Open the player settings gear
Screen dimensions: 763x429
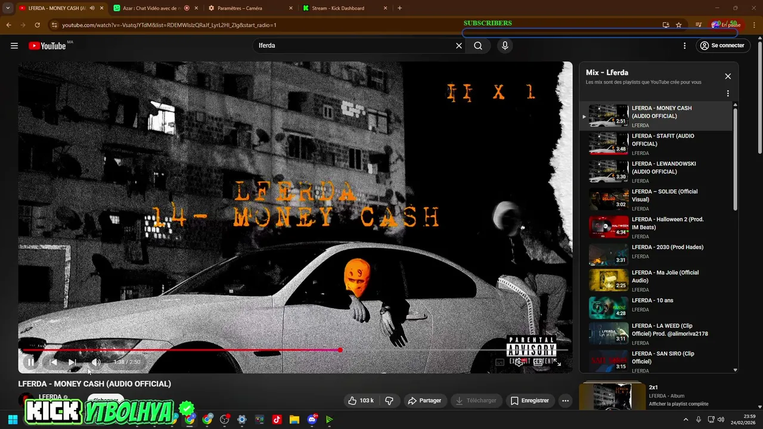tap(520, 362)
